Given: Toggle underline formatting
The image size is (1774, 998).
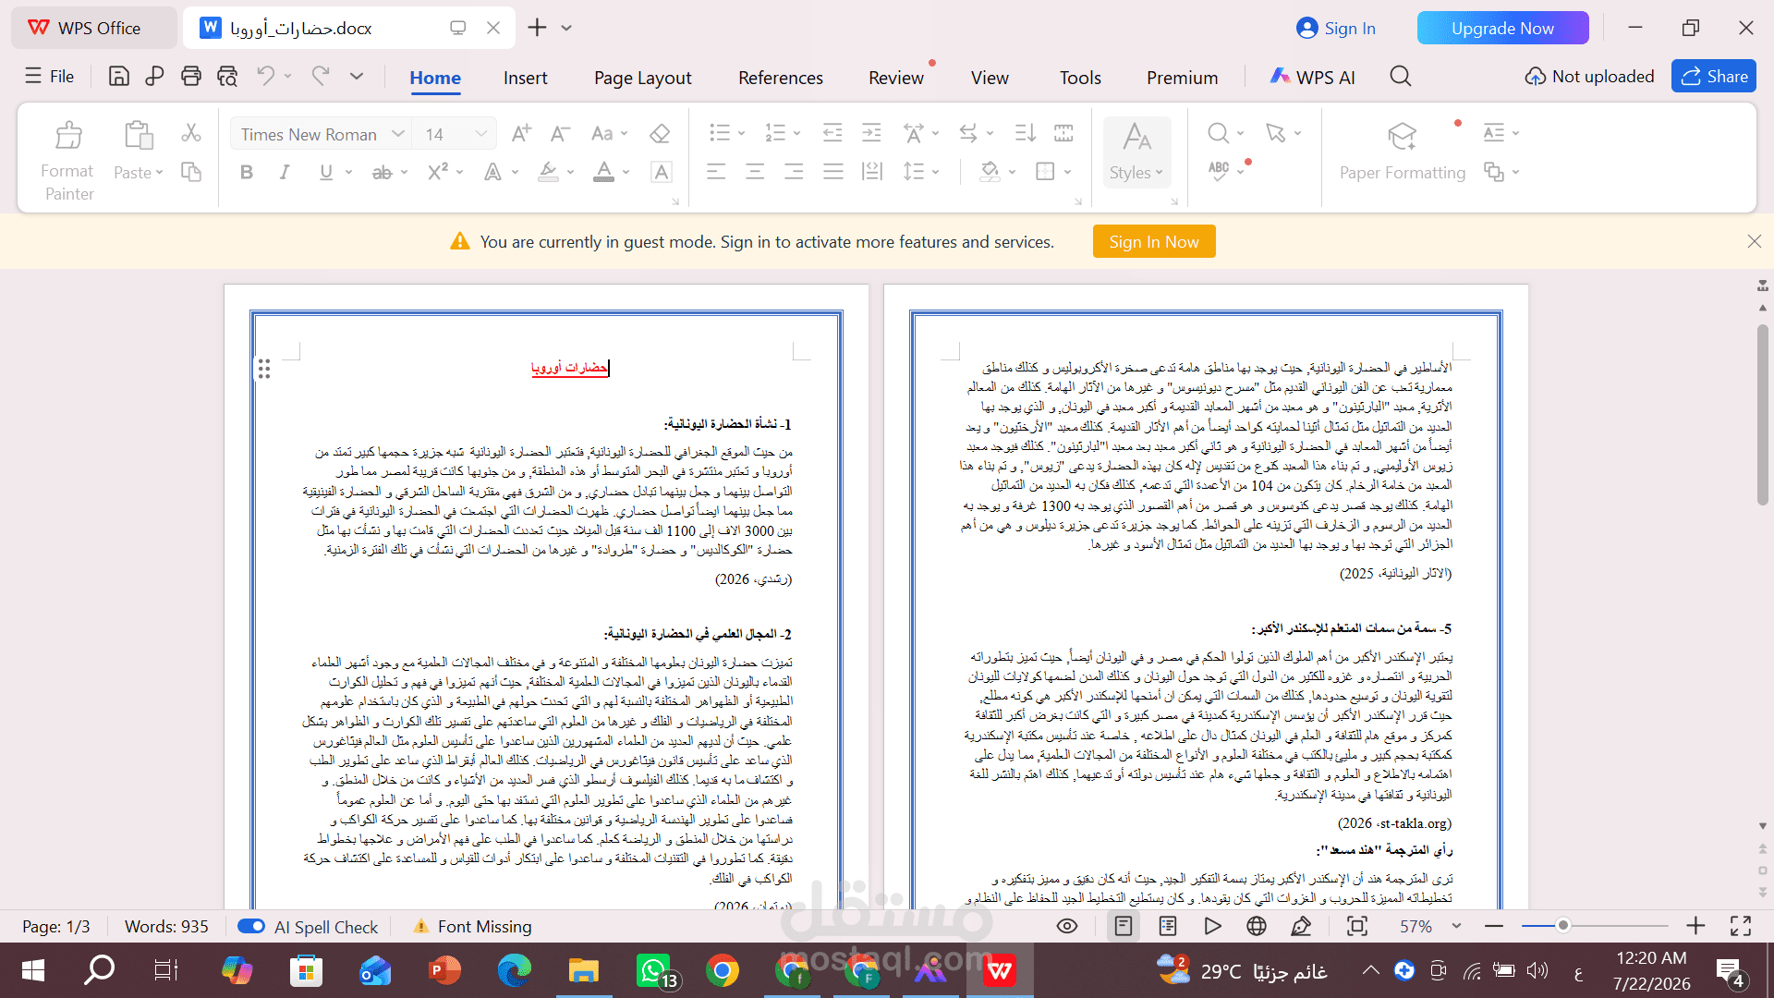Looking at the screenshot, I should [325, 172].
